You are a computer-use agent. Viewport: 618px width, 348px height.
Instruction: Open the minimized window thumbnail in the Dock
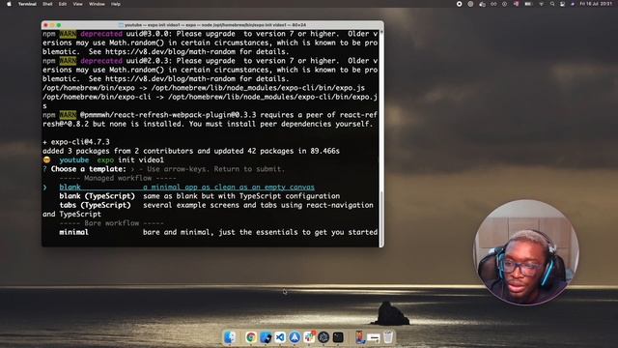pyautogui.click(x=374, y=337)
